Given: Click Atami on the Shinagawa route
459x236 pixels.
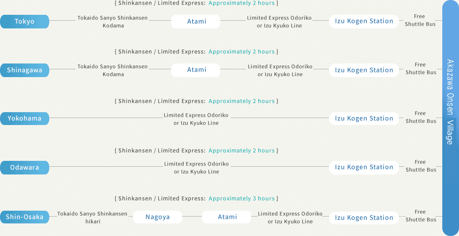Looking at the screenshot, I should point(196,70).
